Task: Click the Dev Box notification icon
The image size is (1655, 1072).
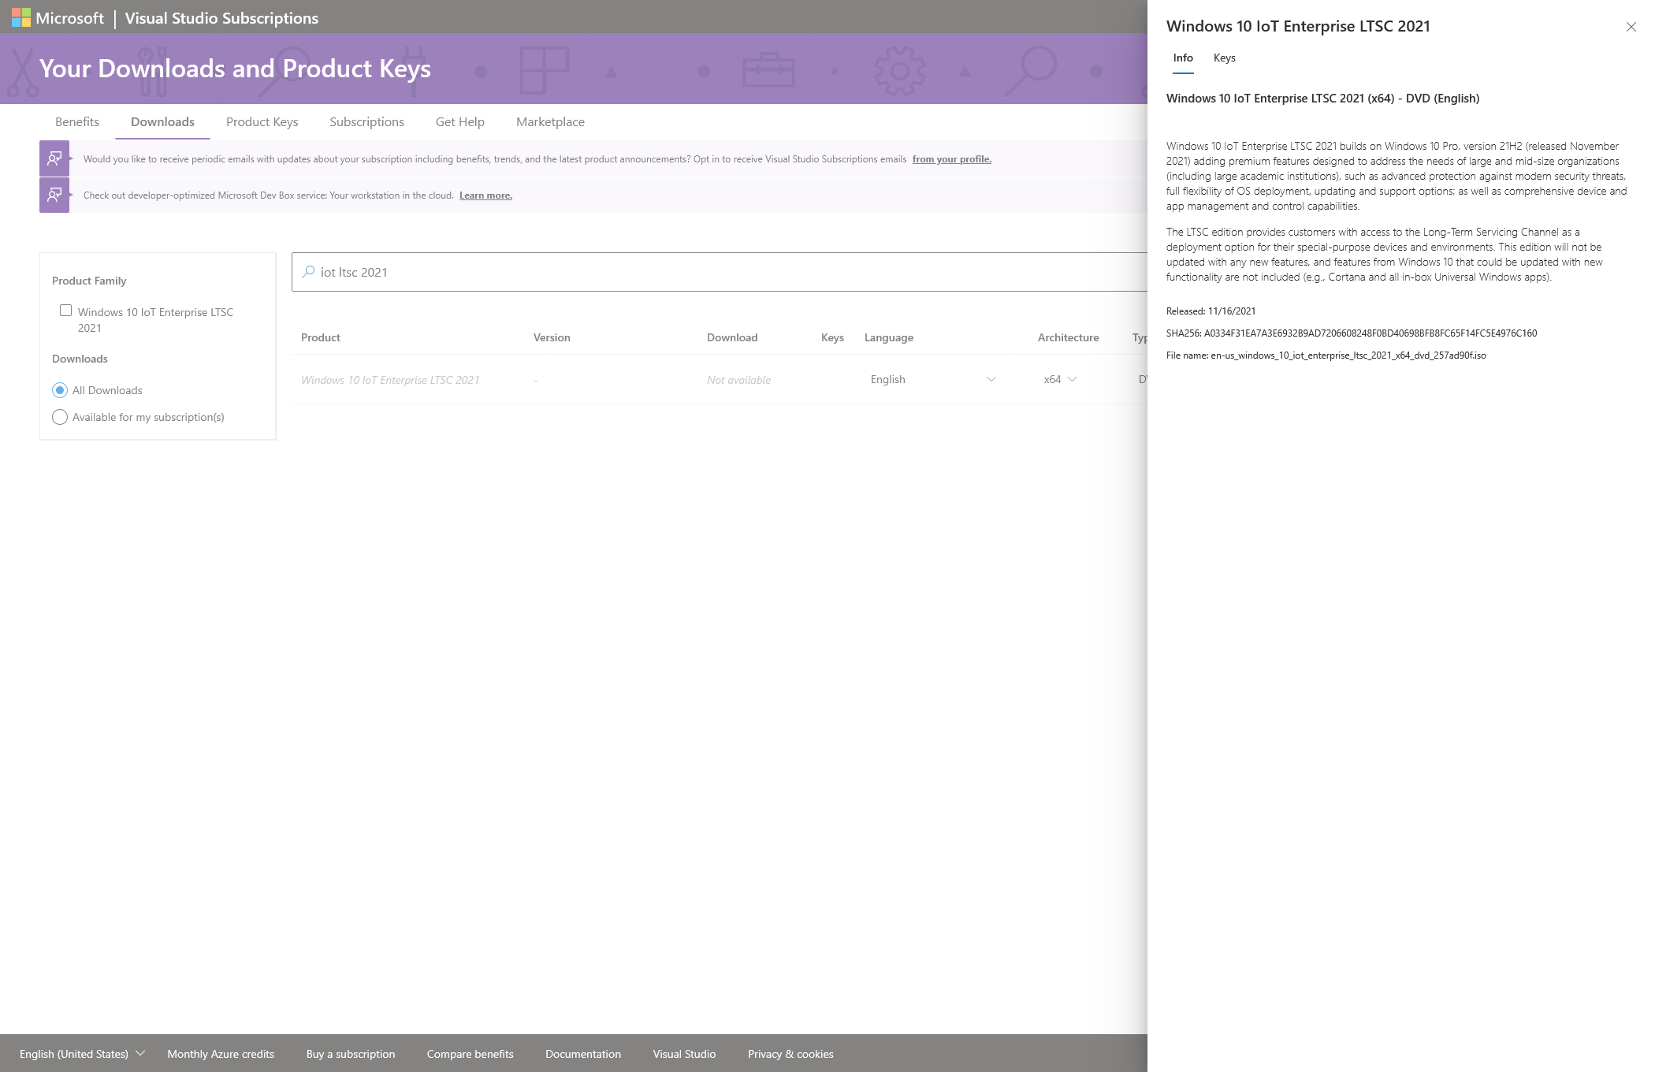Action: point(54,195)
